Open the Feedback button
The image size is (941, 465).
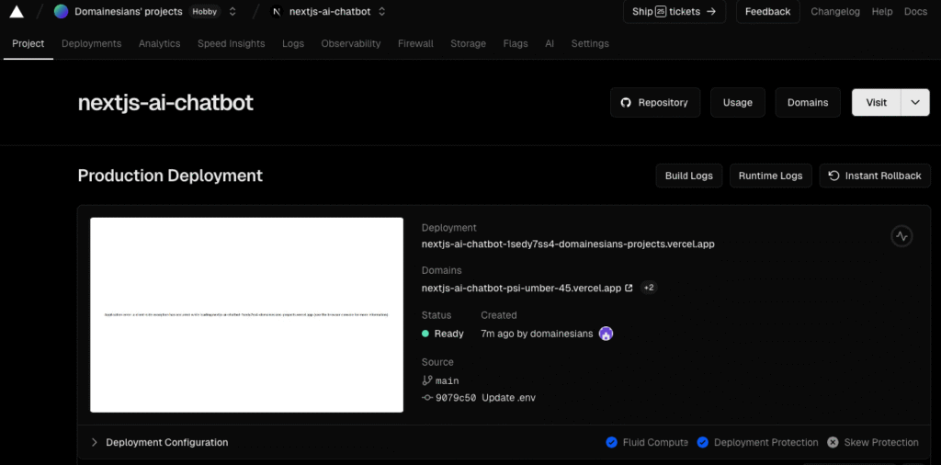(767, 11)
